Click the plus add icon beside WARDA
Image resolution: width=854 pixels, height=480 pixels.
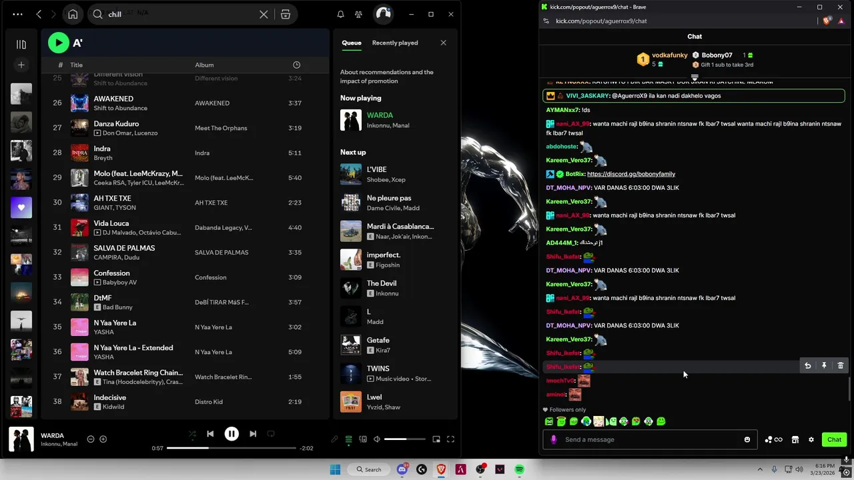[103, 439]
